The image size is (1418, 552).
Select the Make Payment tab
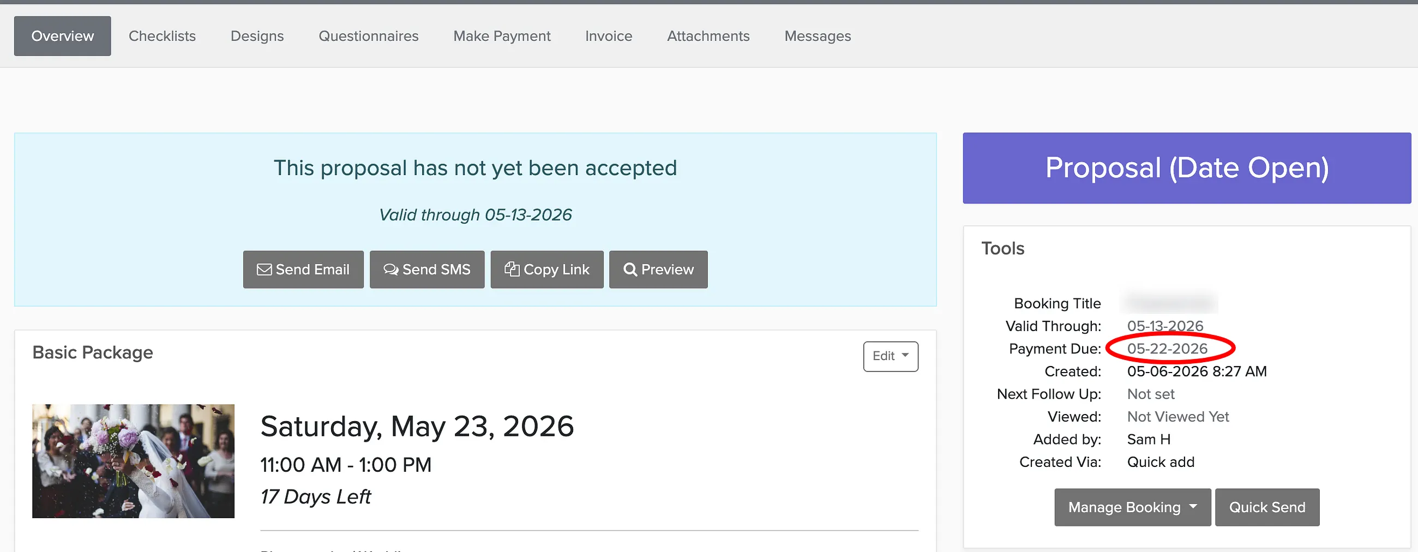pos(501,37)
